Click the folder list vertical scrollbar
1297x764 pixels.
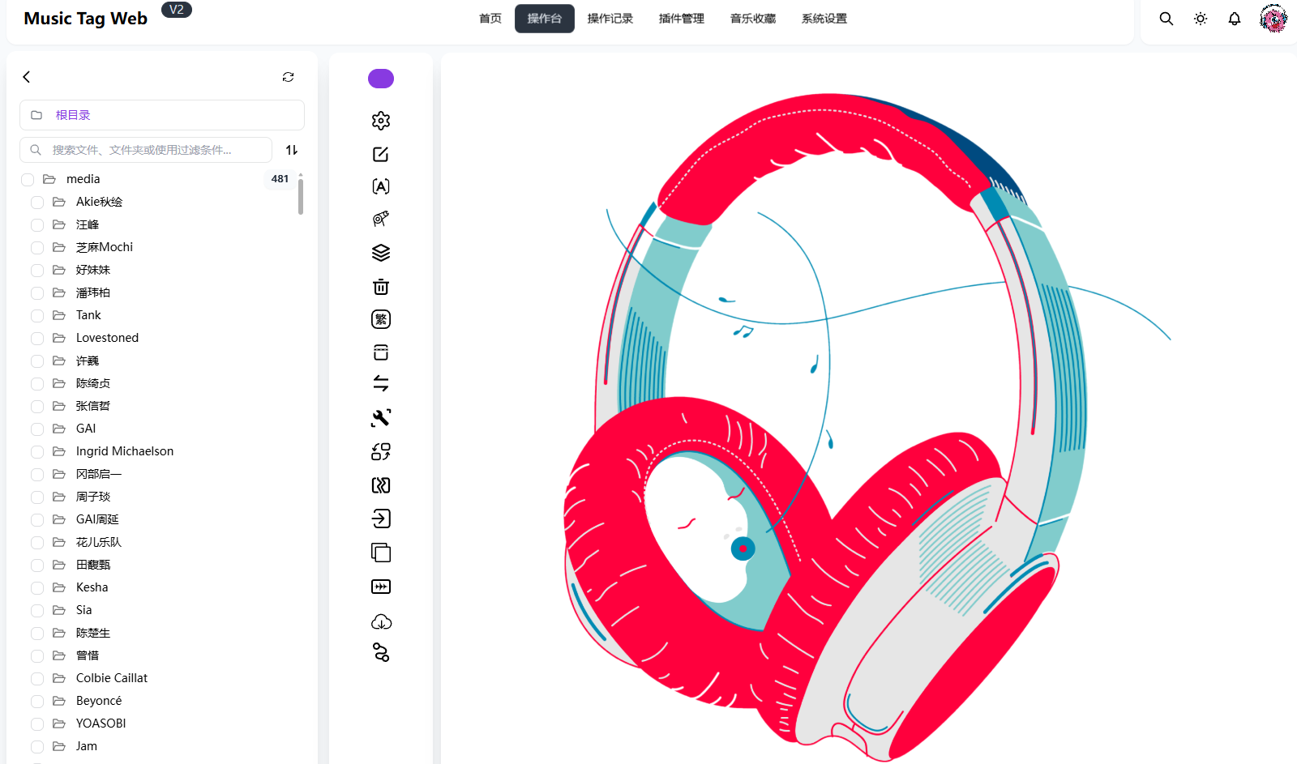(301, 196)
